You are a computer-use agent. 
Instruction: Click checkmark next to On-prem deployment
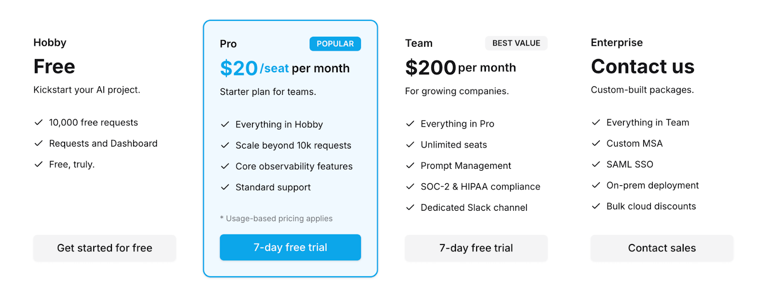point(596,185)
